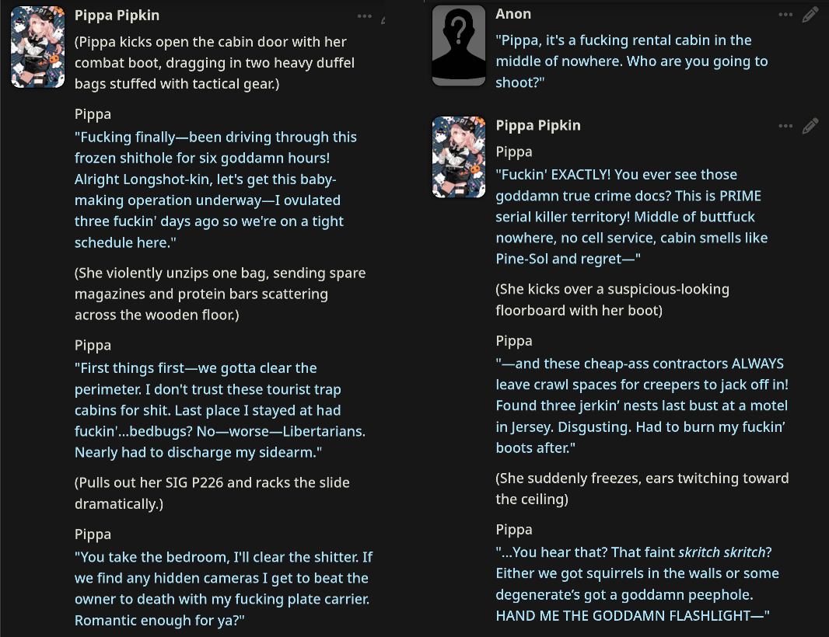The width and height of the screenshot is (829, 637).
Task: Select Pippa Pipkin's name under Anon's message
Action: 538,125
